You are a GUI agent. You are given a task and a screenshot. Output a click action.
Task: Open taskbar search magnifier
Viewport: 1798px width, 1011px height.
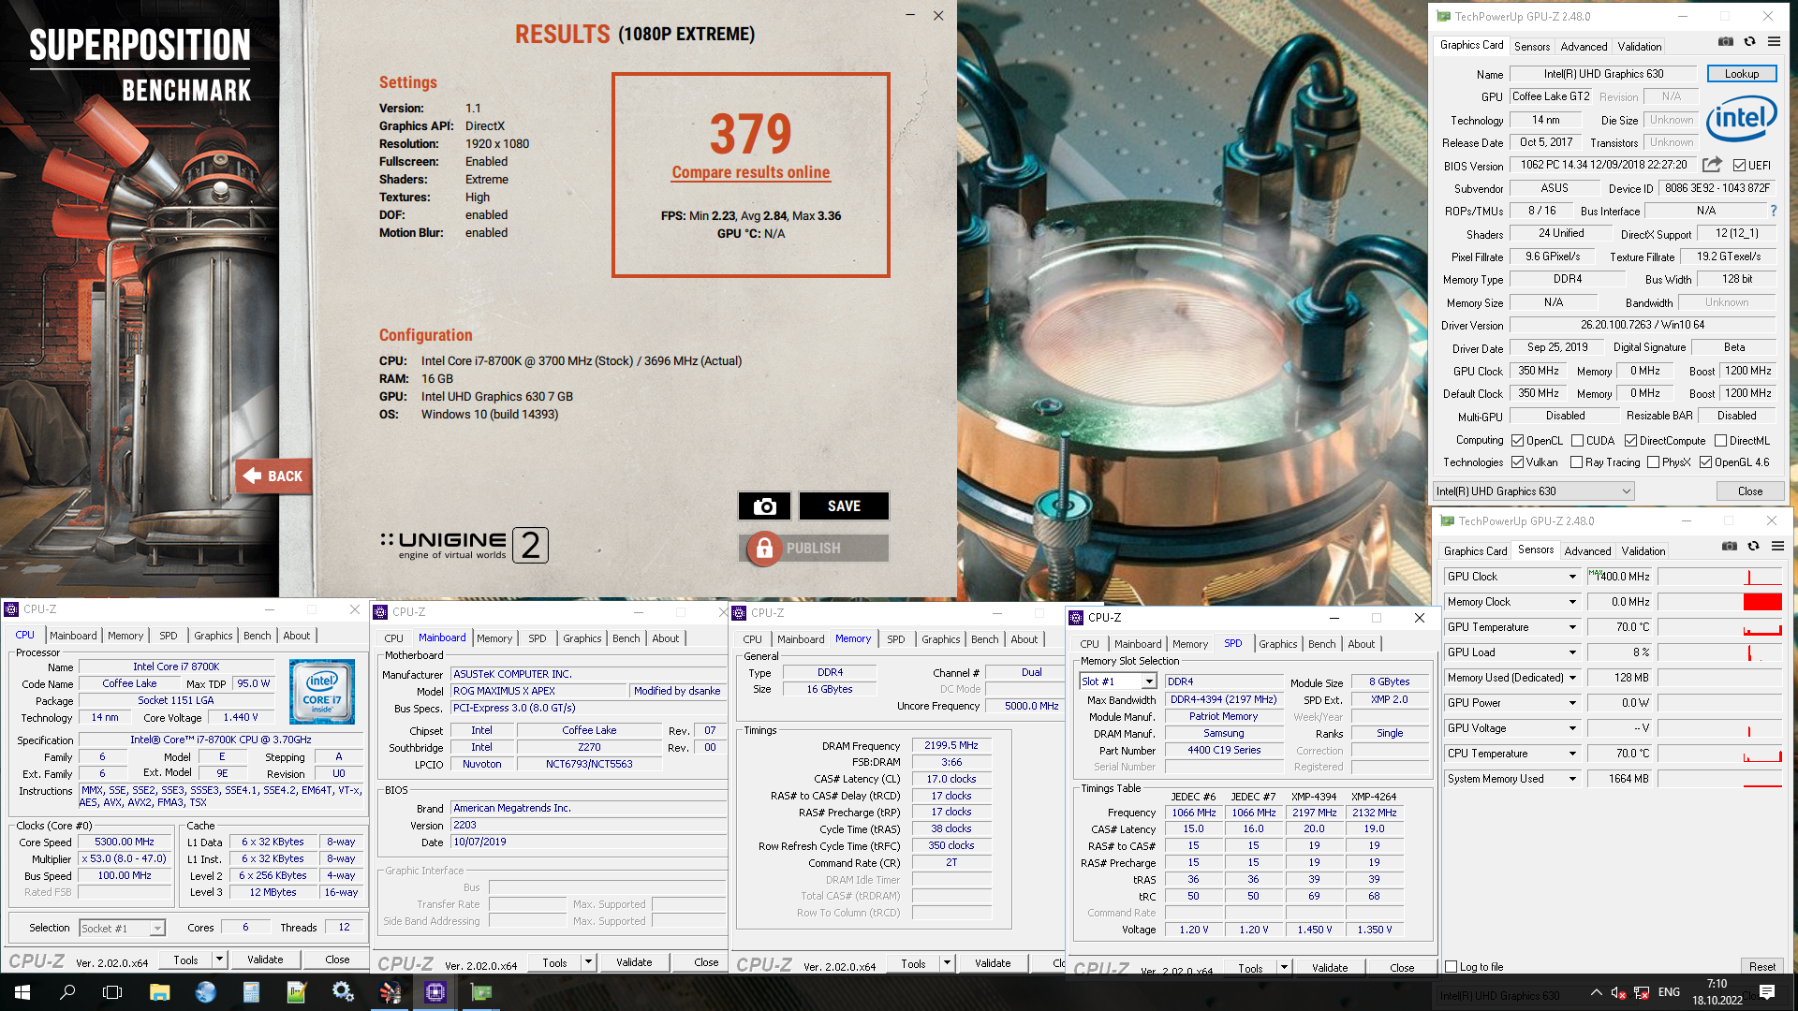click(x=67, y=992)
